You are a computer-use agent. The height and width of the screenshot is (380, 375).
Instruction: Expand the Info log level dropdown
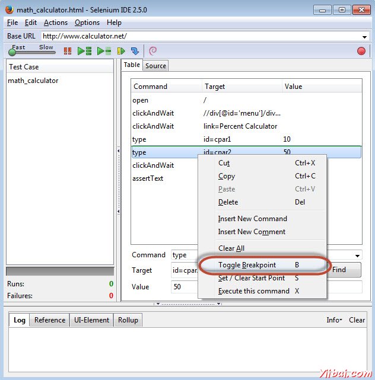[x=334, y=320]
